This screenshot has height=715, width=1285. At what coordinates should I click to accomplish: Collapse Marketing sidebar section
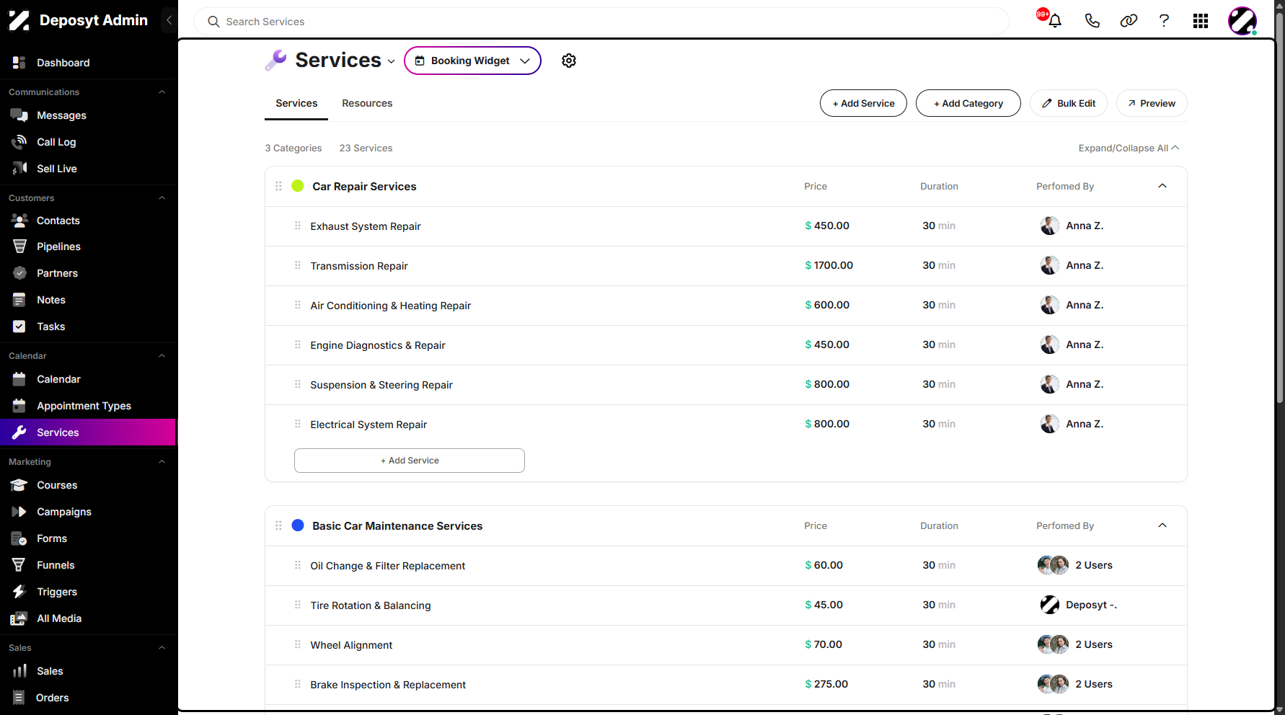(162, 462)
